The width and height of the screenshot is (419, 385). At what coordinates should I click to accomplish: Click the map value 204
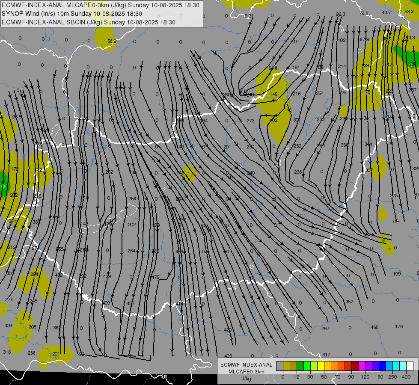coord(180,199)
